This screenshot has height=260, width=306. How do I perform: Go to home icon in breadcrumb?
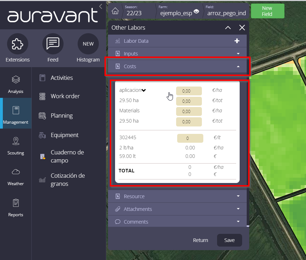click(x=115, y=11)
